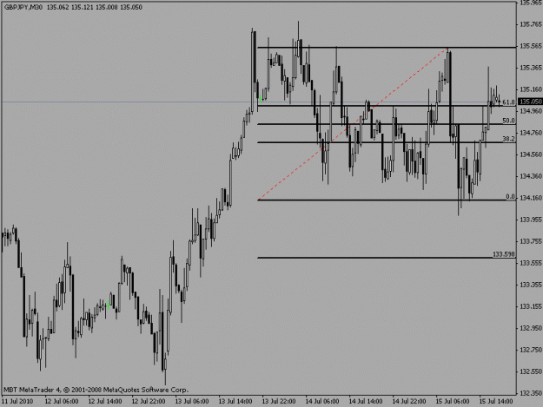Viewport: 543px width, 407px height.
Task: Click the 61.8 Fibonacci level label
Action: tap(508, 102)
